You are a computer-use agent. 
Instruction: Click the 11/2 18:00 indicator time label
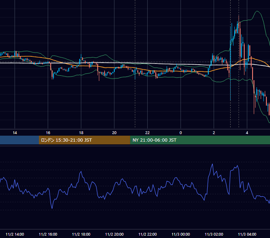coord(81,234)
